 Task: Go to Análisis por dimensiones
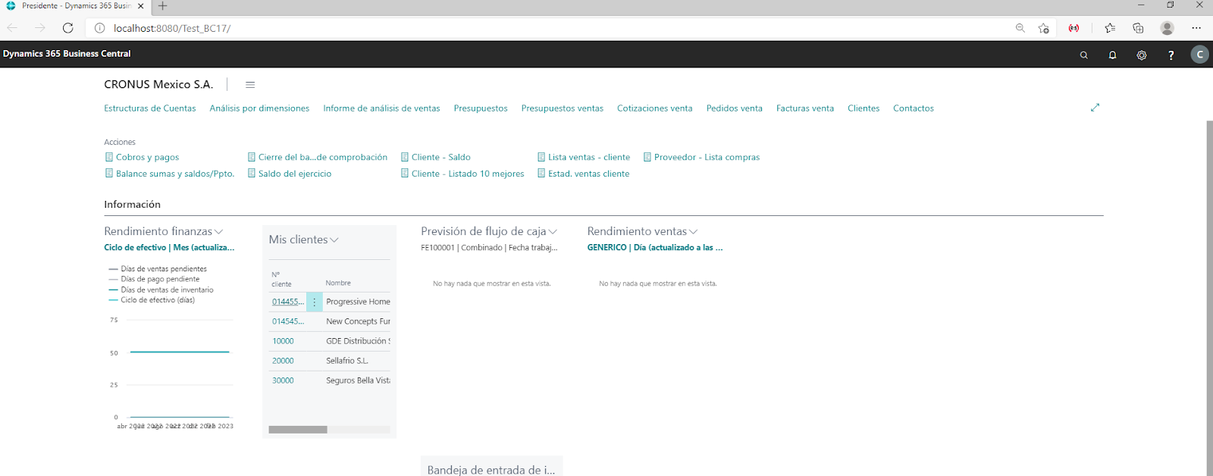click(259, 108)
